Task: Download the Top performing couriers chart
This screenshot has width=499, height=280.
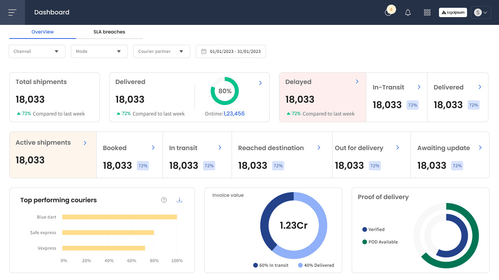Action: coord(179,200)
